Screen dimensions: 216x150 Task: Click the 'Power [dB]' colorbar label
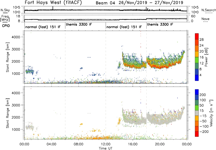tap(206, 57)
